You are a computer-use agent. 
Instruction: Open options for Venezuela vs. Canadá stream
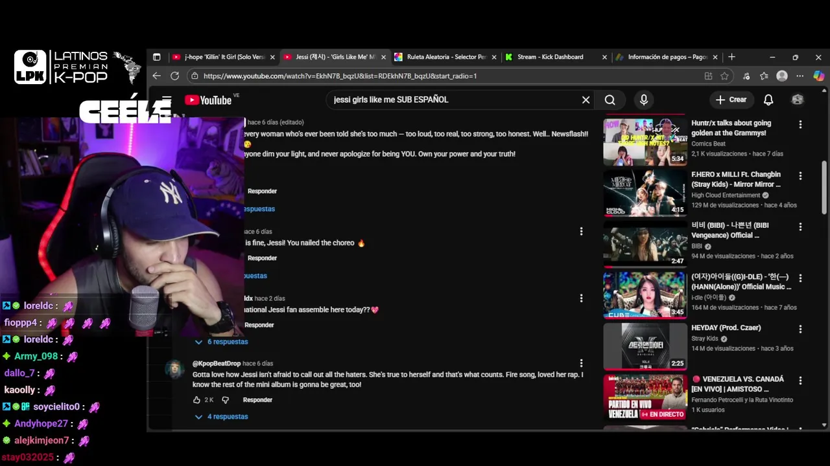[800, 380]
